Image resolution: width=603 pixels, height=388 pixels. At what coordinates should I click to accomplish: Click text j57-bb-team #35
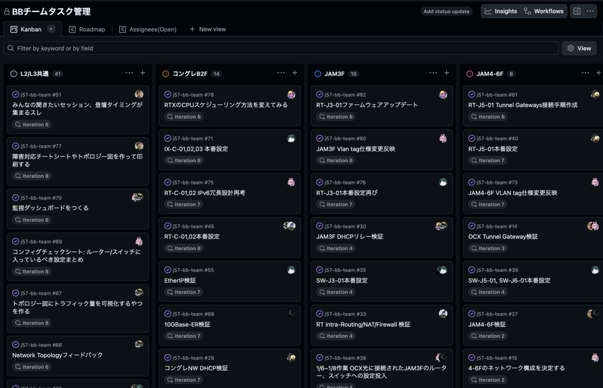point(345,270)
